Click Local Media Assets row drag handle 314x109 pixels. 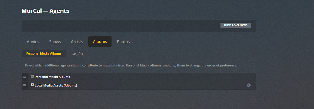(x=24, y=85)
